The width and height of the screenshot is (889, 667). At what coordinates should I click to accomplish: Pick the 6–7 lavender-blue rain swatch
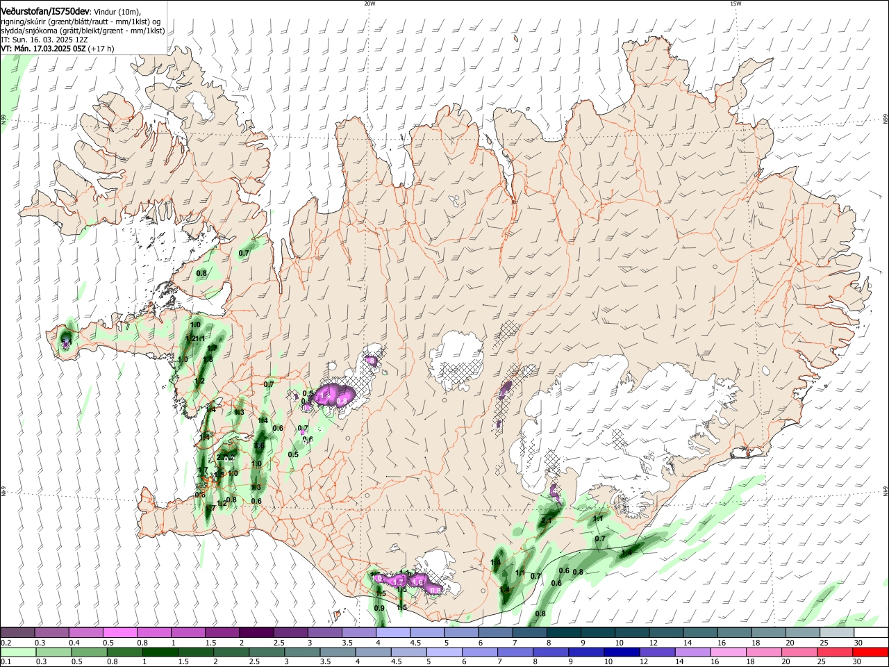(481, 652)
